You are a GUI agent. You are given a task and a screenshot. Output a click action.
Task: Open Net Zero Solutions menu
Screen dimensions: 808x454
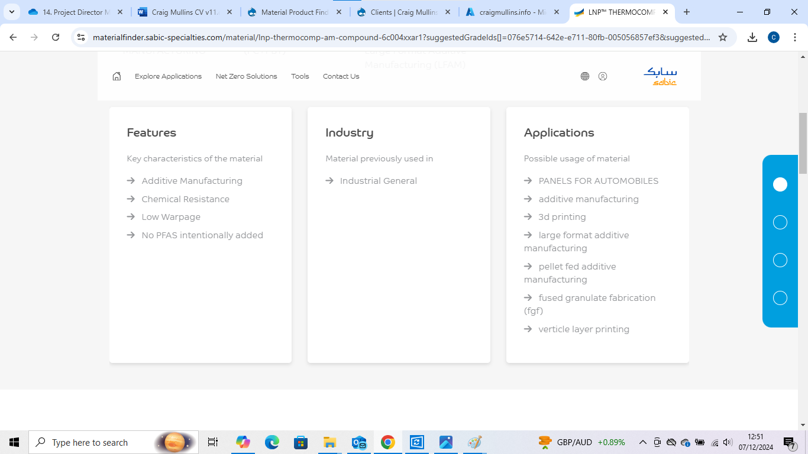click(x=246, y=76)
